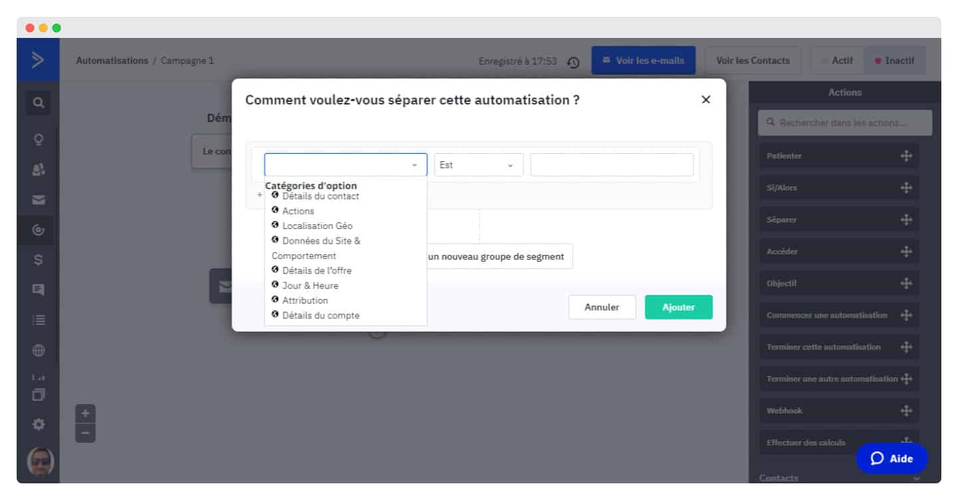Open the globe icon in the sidebar
The image size is (958, 500).
click(x=39, y=351)
